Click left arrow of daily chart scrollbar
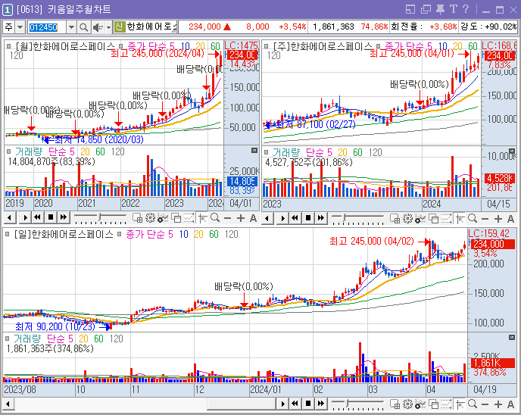 pos(8,404)
